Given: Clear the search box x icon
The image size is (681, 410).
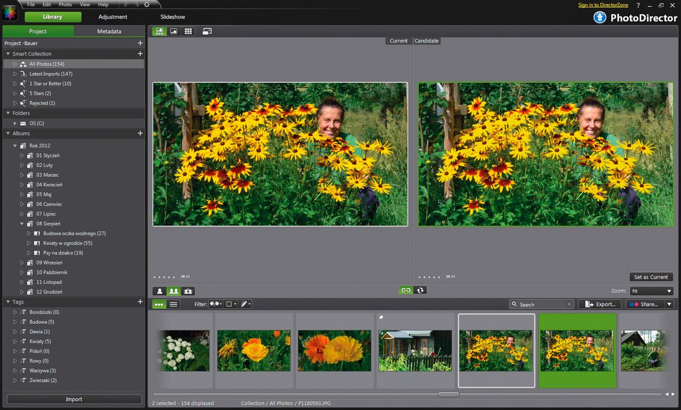Looking at the screenshot, I should click(x=569, y=305).
